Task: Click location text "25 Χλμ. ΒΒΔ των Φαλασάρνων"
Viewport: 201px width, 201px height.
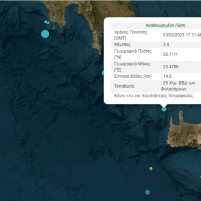Action: (x=178, y=86)
